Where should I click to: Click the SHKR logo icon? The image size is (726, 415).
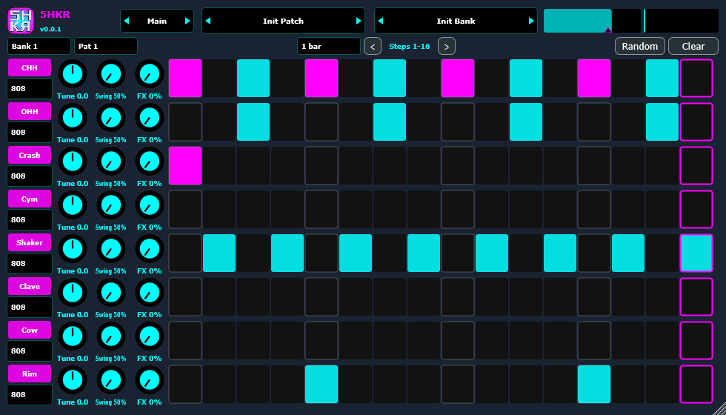tap(21, 21)
